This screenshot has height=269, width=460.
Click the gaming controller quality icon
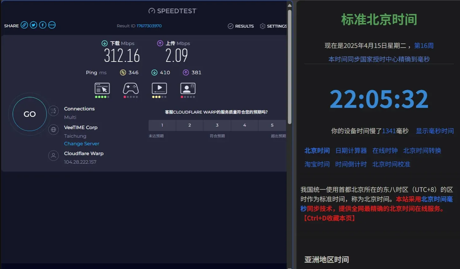(131, 89)
